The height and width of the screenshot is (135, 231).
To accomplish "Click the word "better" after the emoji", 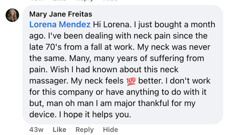I will (149, 81).
